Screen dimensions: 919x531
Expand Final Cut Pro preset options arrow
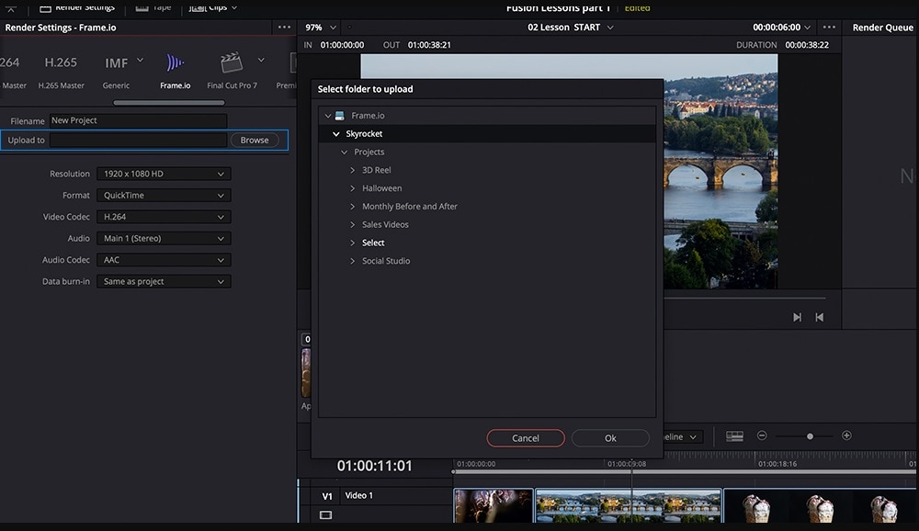pos(261,60)
